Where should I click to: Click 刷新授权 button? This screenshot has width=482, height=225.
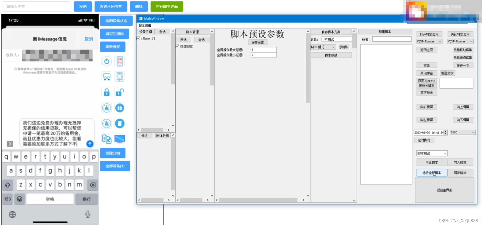pos(113,47)
